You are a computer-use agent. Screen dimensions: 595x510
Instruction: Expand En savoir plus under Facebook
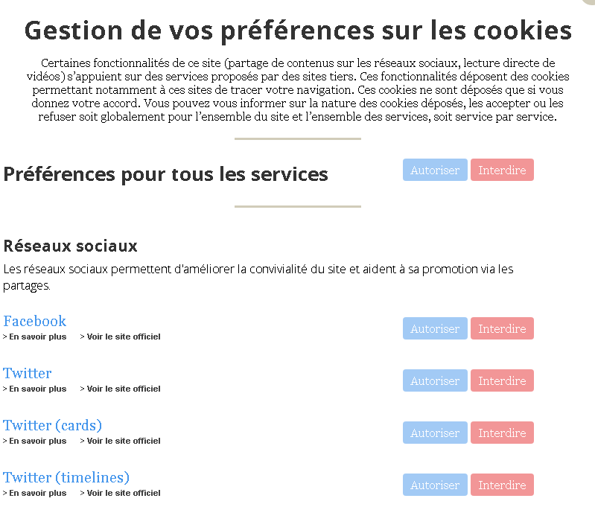[x=37, y=337]
